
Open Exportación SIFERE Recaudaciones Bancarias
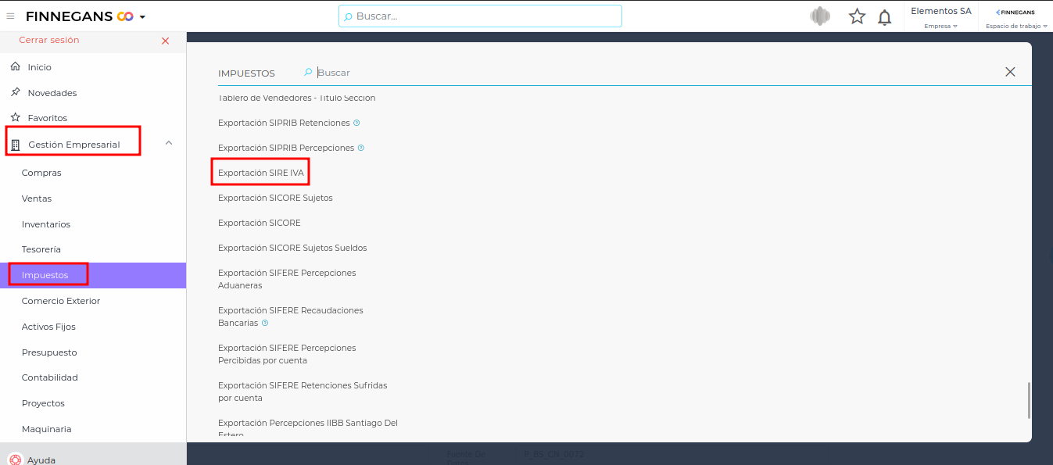coord(291,317)
